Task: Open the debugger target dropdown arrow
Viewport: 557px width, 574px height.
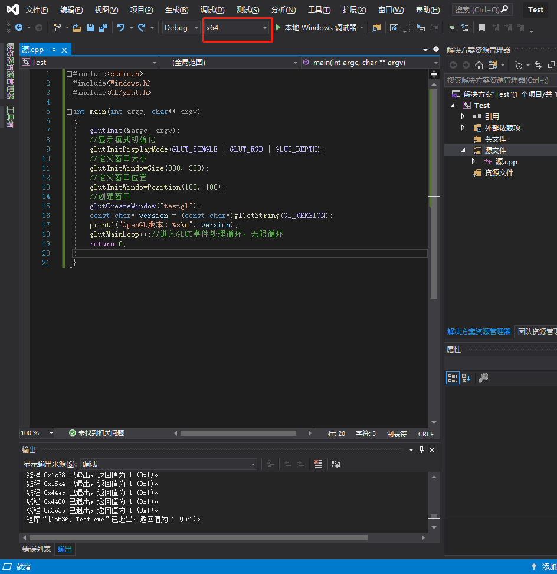Action: (x=362, y=27)
